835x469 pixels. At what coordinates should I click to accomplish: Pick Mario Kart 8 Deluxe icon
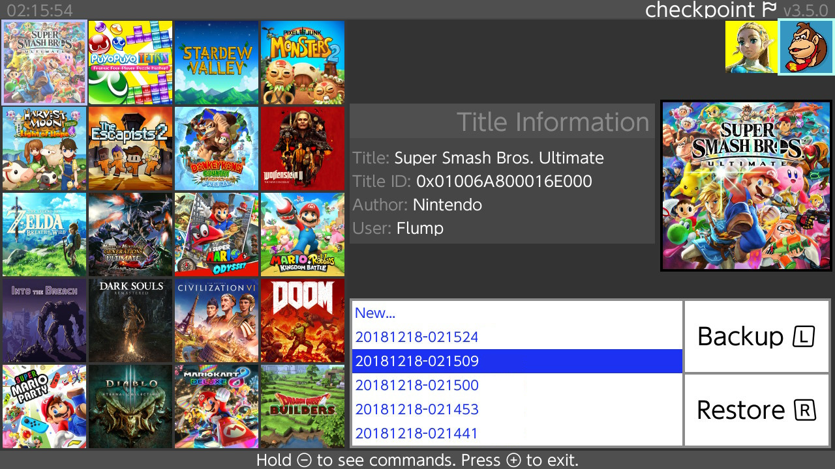point(217,406)
